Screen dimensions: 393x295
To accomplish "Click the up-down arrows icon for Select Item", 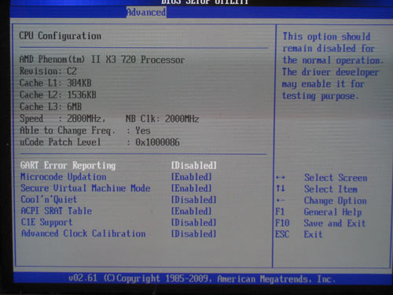I will tap(281, 188).
